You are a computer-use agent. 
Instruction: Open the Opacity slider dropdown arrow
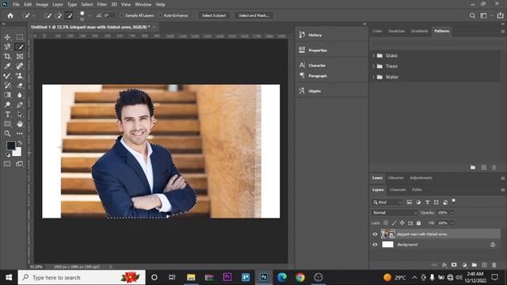point(452,213)
